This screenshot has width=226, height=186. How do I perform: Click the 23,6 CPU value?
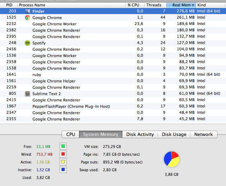tap(139, 24)
